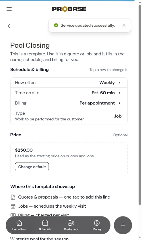Click the vertical scrollbar thumb

pyautogui.click(x=140, y=105)
